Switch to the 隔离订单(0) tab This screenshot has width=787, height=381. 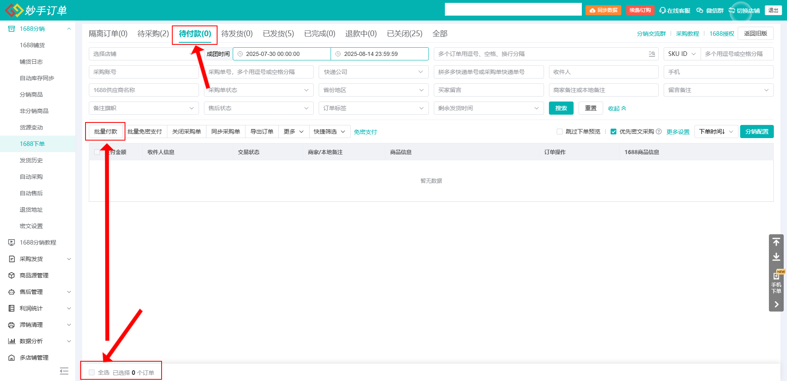[x=108, y=34]
